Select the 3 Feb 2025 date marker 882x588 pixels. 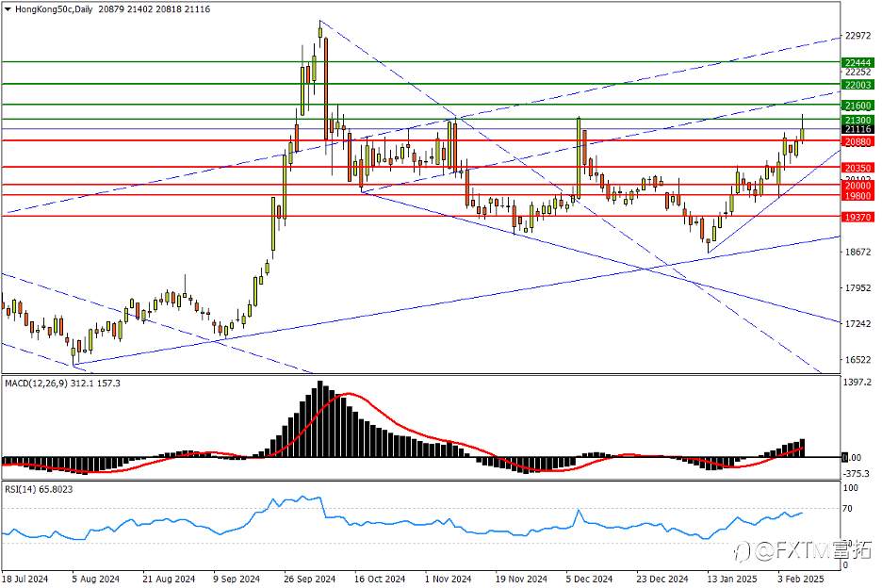(800, 579)
